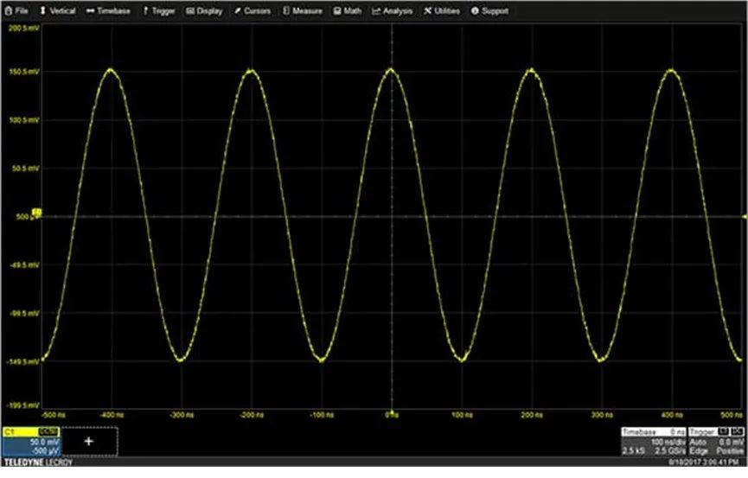Open the Trigger menu
The image size is (748, 478).
[158, 11]
